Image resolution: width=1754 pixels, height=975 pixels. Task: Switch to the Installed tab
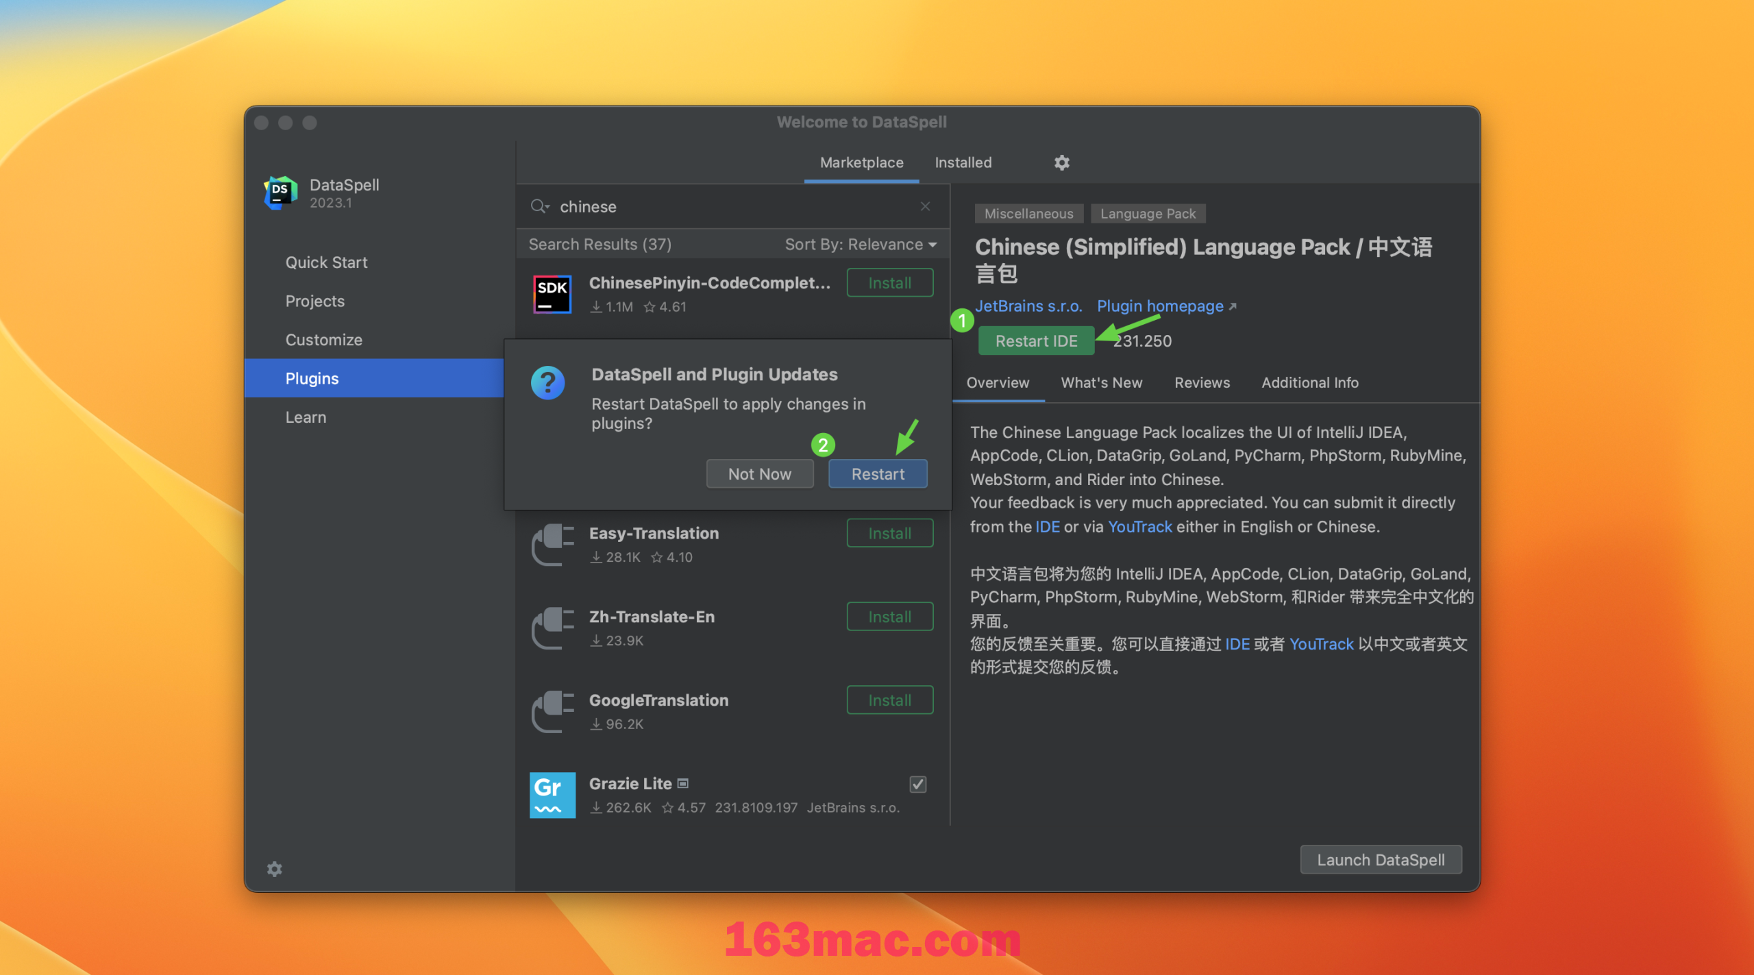click(963, 163)
